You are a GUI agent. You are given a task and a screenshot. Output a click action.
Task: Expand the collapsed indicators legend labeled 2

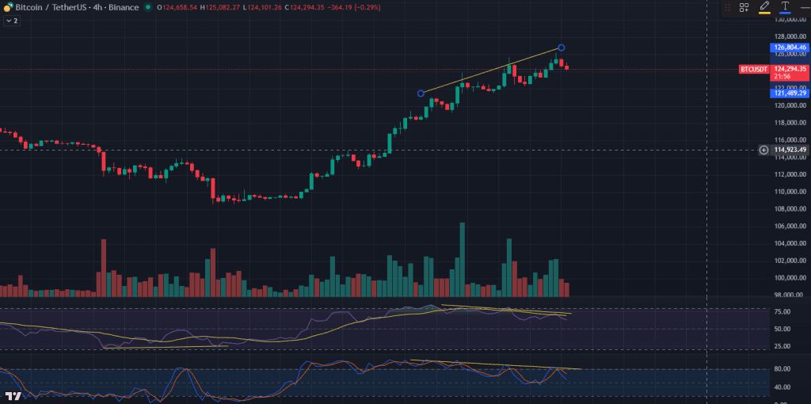pyautogui.click(x=12, y=21)
